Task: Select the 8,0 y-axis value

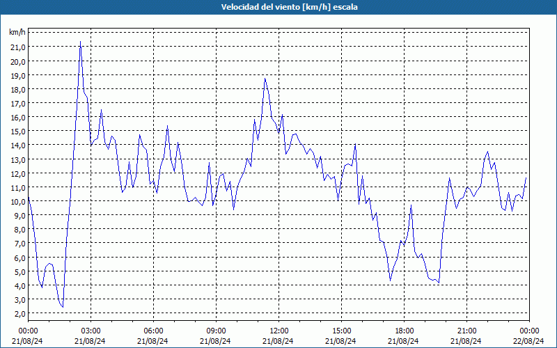Action: pos(19,230)
